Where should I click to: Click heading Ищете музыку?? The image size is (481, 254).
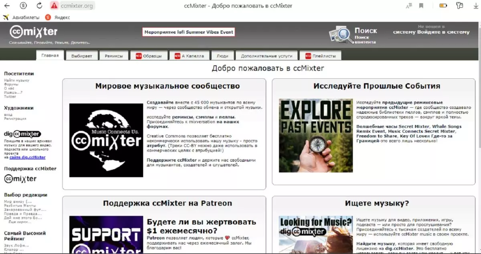[x=377, y=203]
